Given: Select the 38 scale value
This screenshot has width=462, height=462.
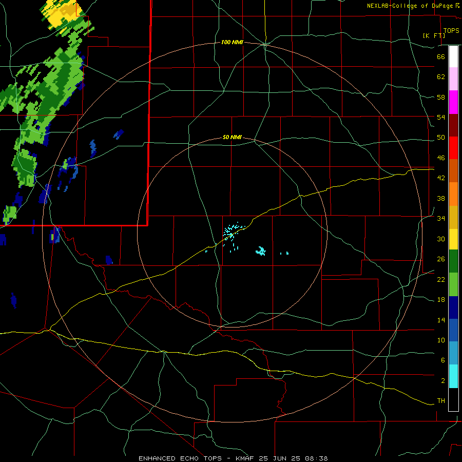Looking at the screenshot, I should pos(441,199).
